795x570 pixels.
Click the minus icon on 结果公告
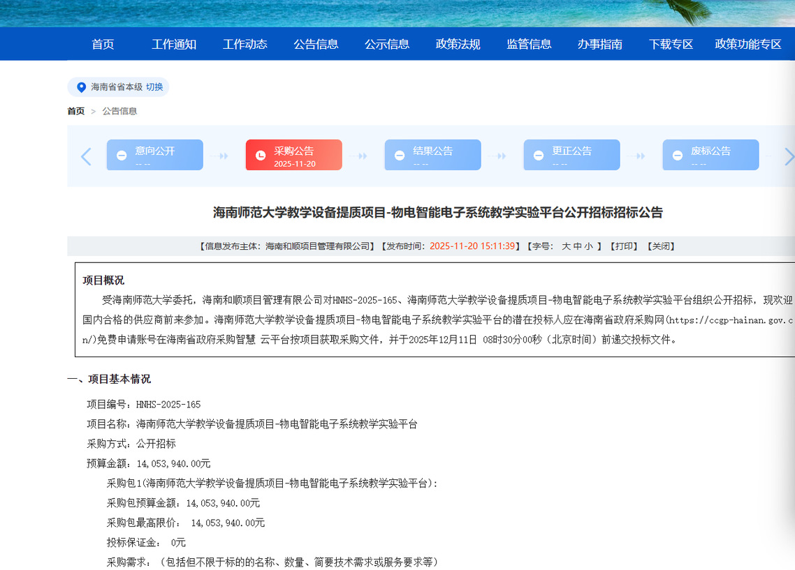400,156
